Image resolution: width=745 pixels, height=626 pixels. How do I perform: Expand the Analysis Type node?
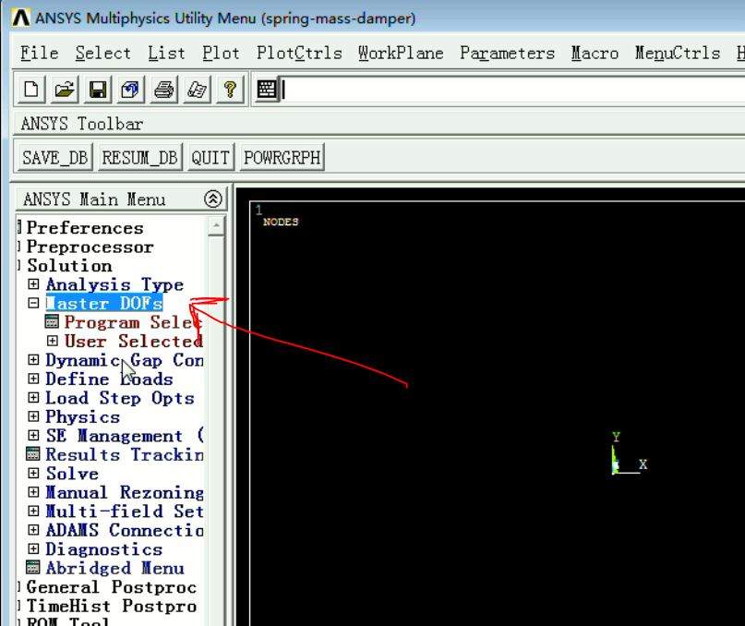(x=33, y=283)
